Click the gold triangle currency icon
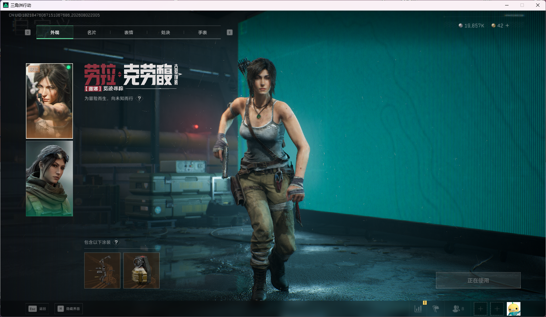546x317 pixels. (x=494, y=26)
